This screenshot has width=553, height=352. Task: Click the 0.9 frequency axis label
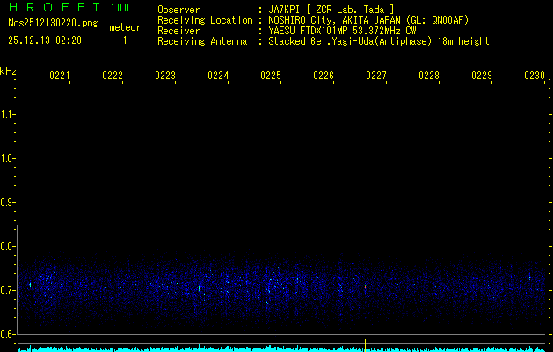(8, 202)
